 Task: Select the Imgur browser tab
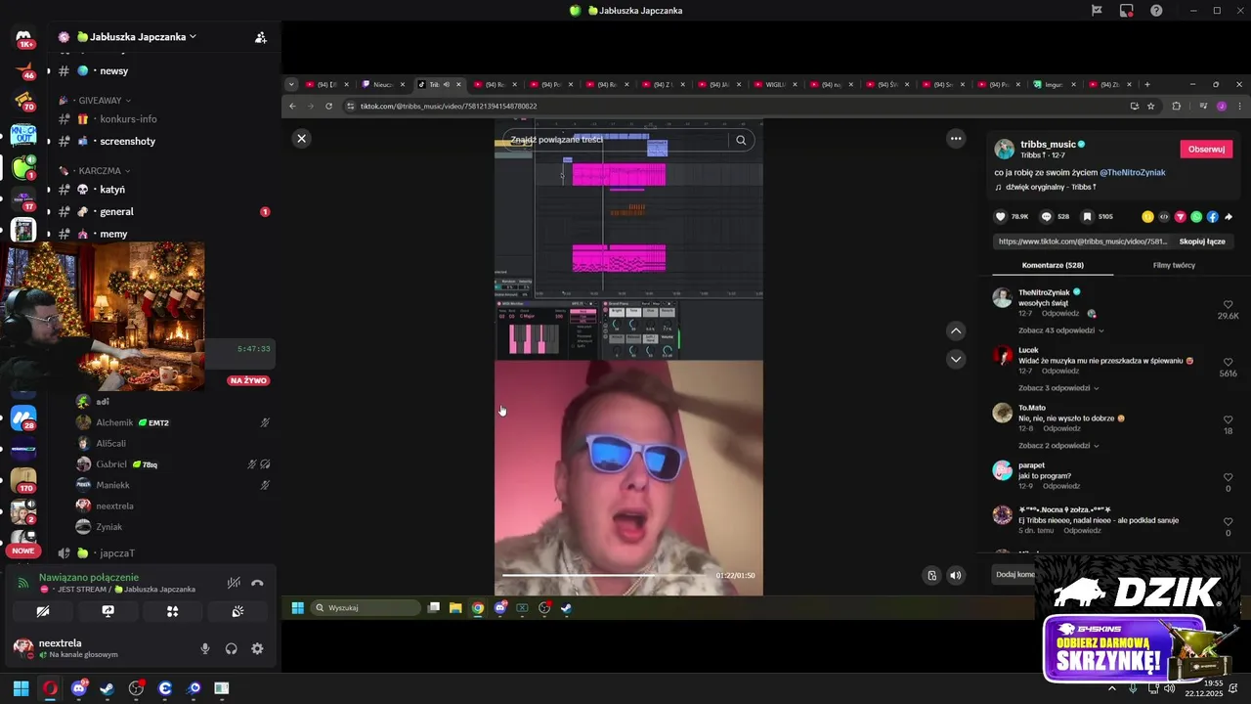(x=1056, y=85)
